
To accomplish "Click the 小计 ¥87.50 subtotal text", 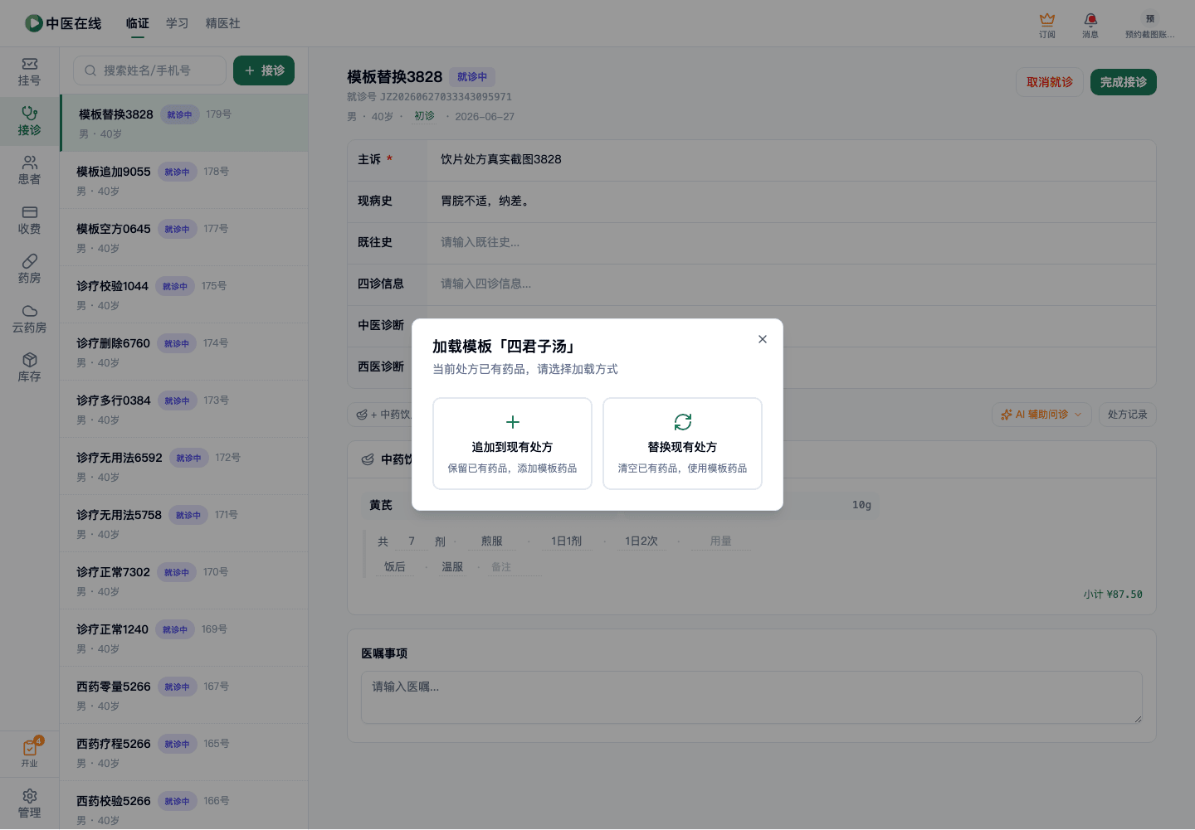I will coord(1113,595).
